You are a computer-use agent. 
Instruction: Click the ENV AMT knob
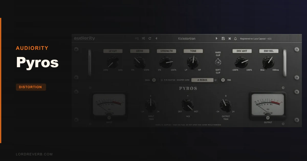click(242, 62)
